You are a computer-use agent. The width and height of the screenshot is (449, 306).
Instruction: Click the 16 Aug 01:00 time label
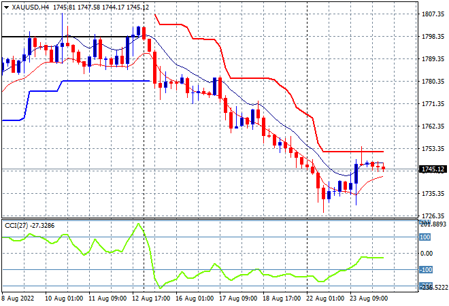195,299
